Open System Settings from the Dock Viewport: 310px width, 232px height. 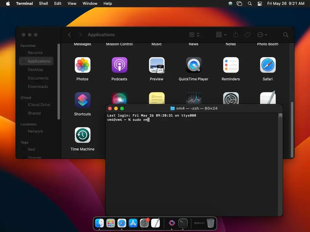(144, 223)
